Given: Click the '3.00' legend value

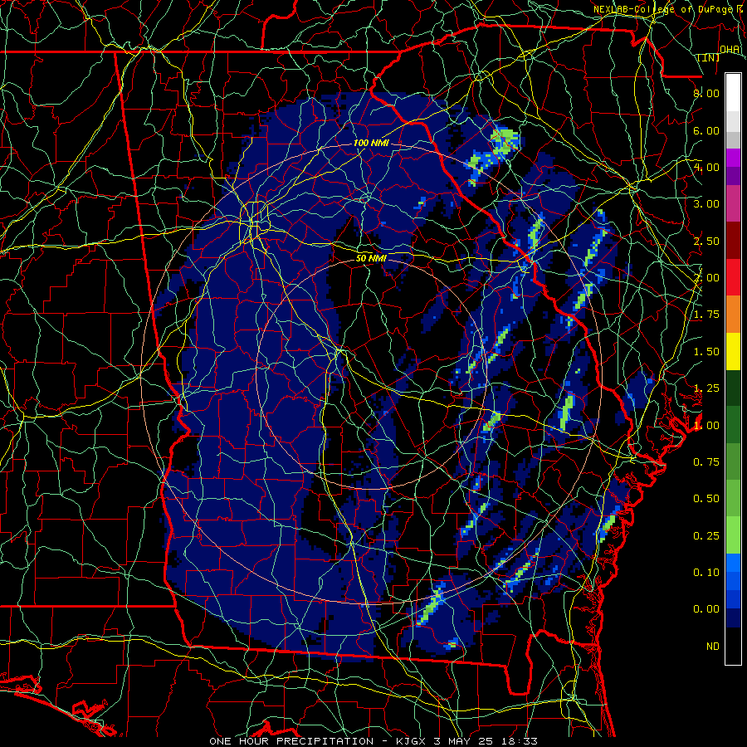Looking at the screenshot, I should point(706,204).
